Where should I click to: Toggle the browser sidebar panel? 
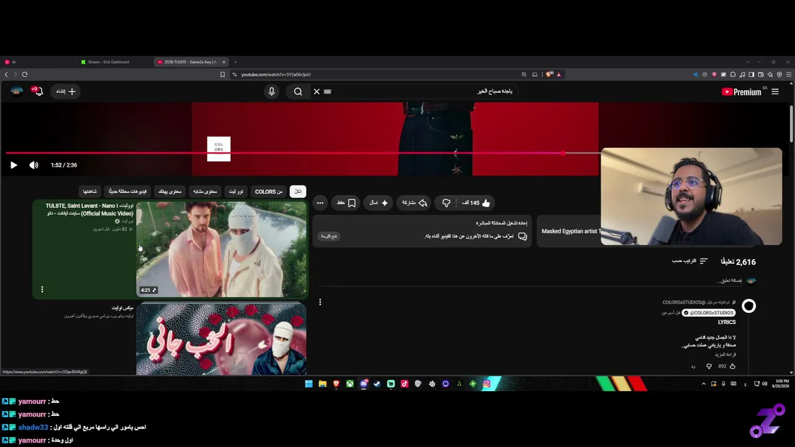(x=752, y=74)
